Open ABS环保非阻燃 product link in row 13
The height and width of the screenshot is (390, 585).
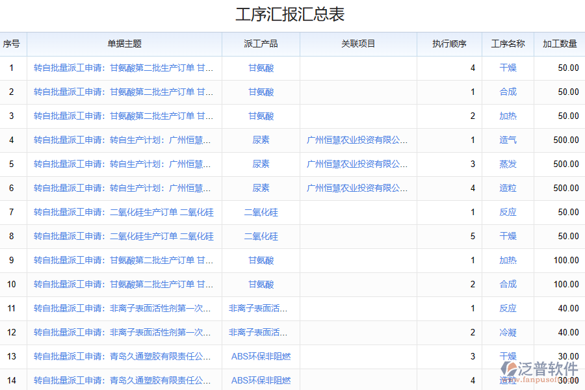click(261, 357)
